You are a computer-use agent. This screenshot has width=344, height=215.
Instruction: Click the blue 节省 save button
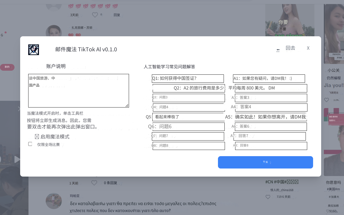(x=266, y=162)
